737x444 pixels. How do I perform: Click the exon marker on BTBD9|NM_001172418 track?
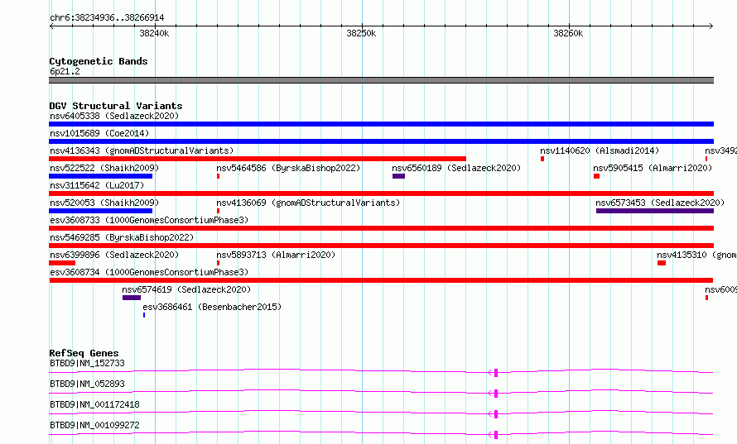496,414
